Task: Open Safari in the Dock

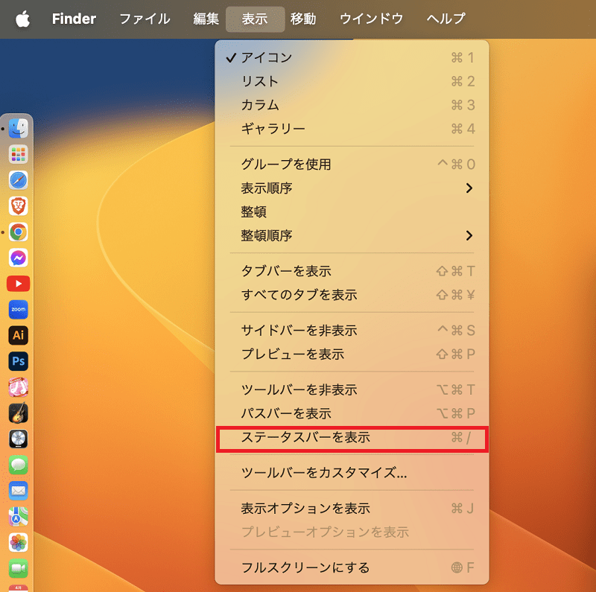Action: 18,179
